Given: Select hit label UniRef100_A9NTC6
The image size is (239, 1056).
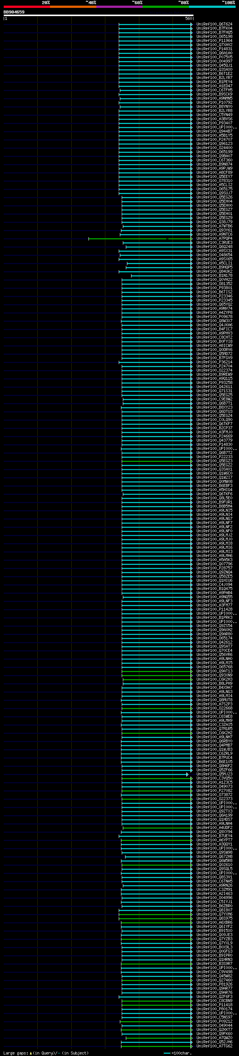Looking at the screenshot, I should (x=214, y=234).
